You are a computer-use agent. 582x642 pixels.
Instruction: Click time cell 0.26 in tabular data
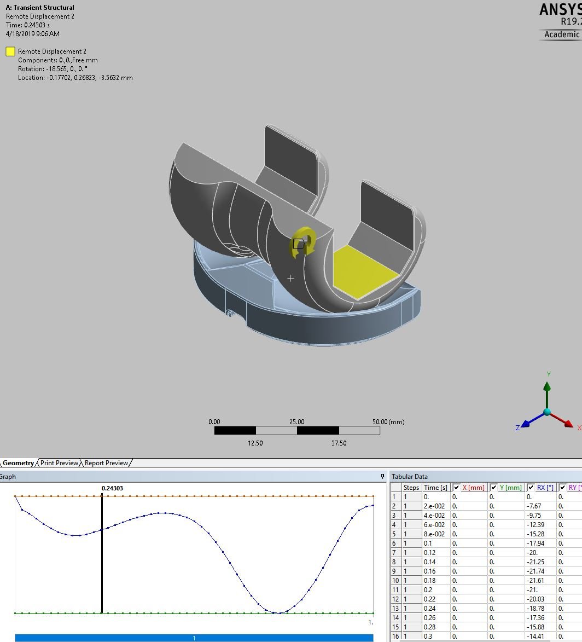[436, 617]
